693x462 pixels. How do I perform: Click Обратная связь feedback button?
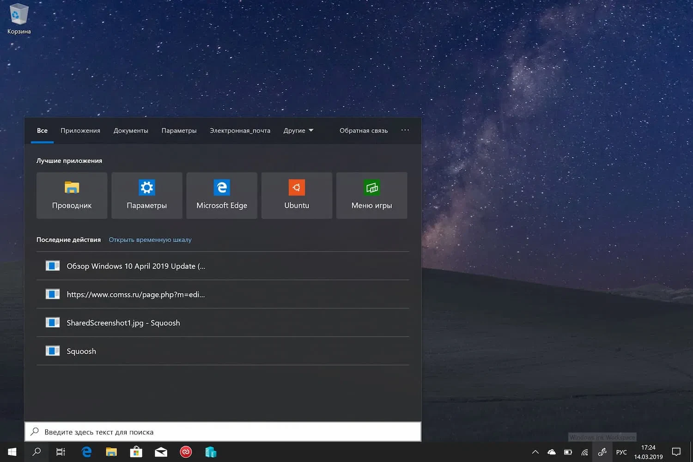(x=364, y=131)
